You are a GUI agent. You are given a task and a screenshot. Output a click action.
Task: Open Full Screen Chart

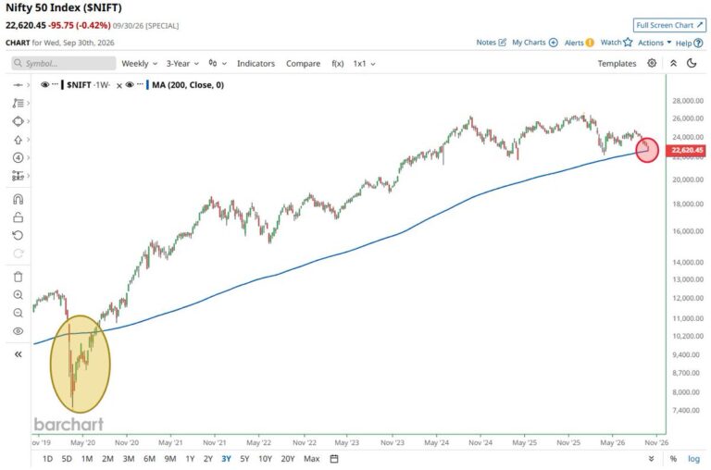pos(669,25)
